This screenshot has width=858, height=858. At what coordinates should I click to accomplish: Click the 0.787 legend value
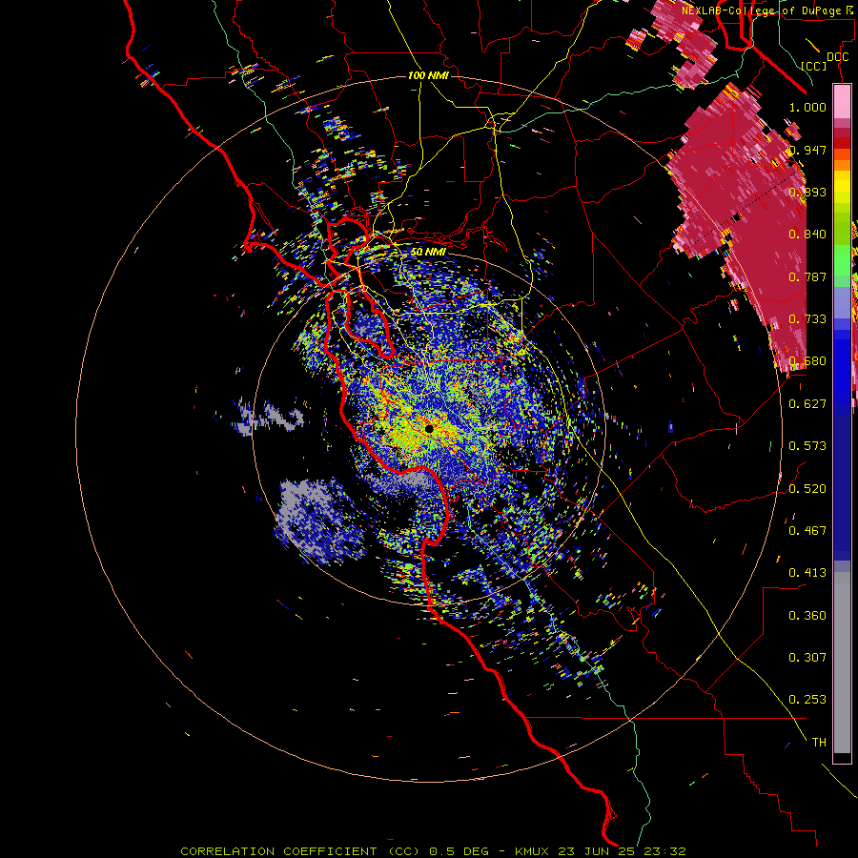coord(807,276)
